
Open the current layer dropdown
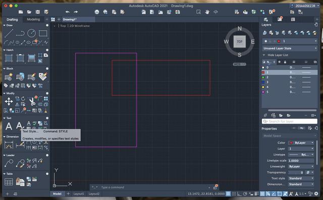pyautogui.click(x=290, y=41)
